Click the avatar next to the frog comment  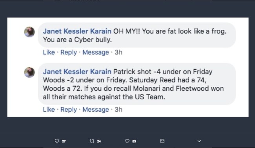click(29, 32)
